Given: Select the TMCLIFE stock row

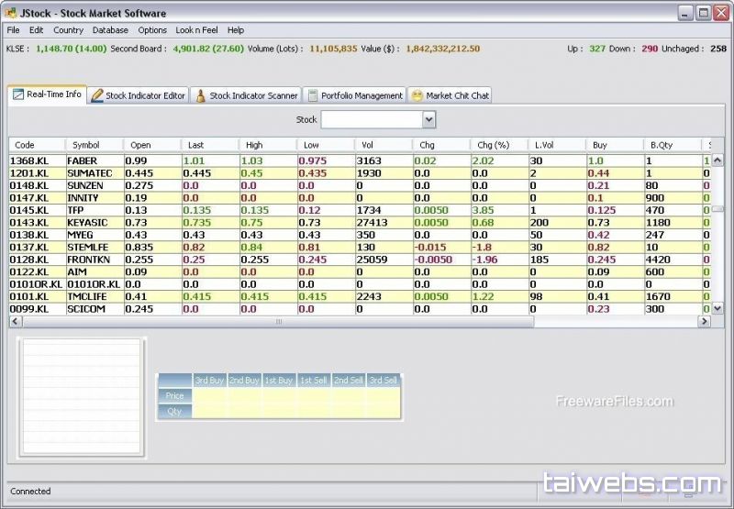Looking at the screenshot, I should pyautogui.click(x=86, y=297).
